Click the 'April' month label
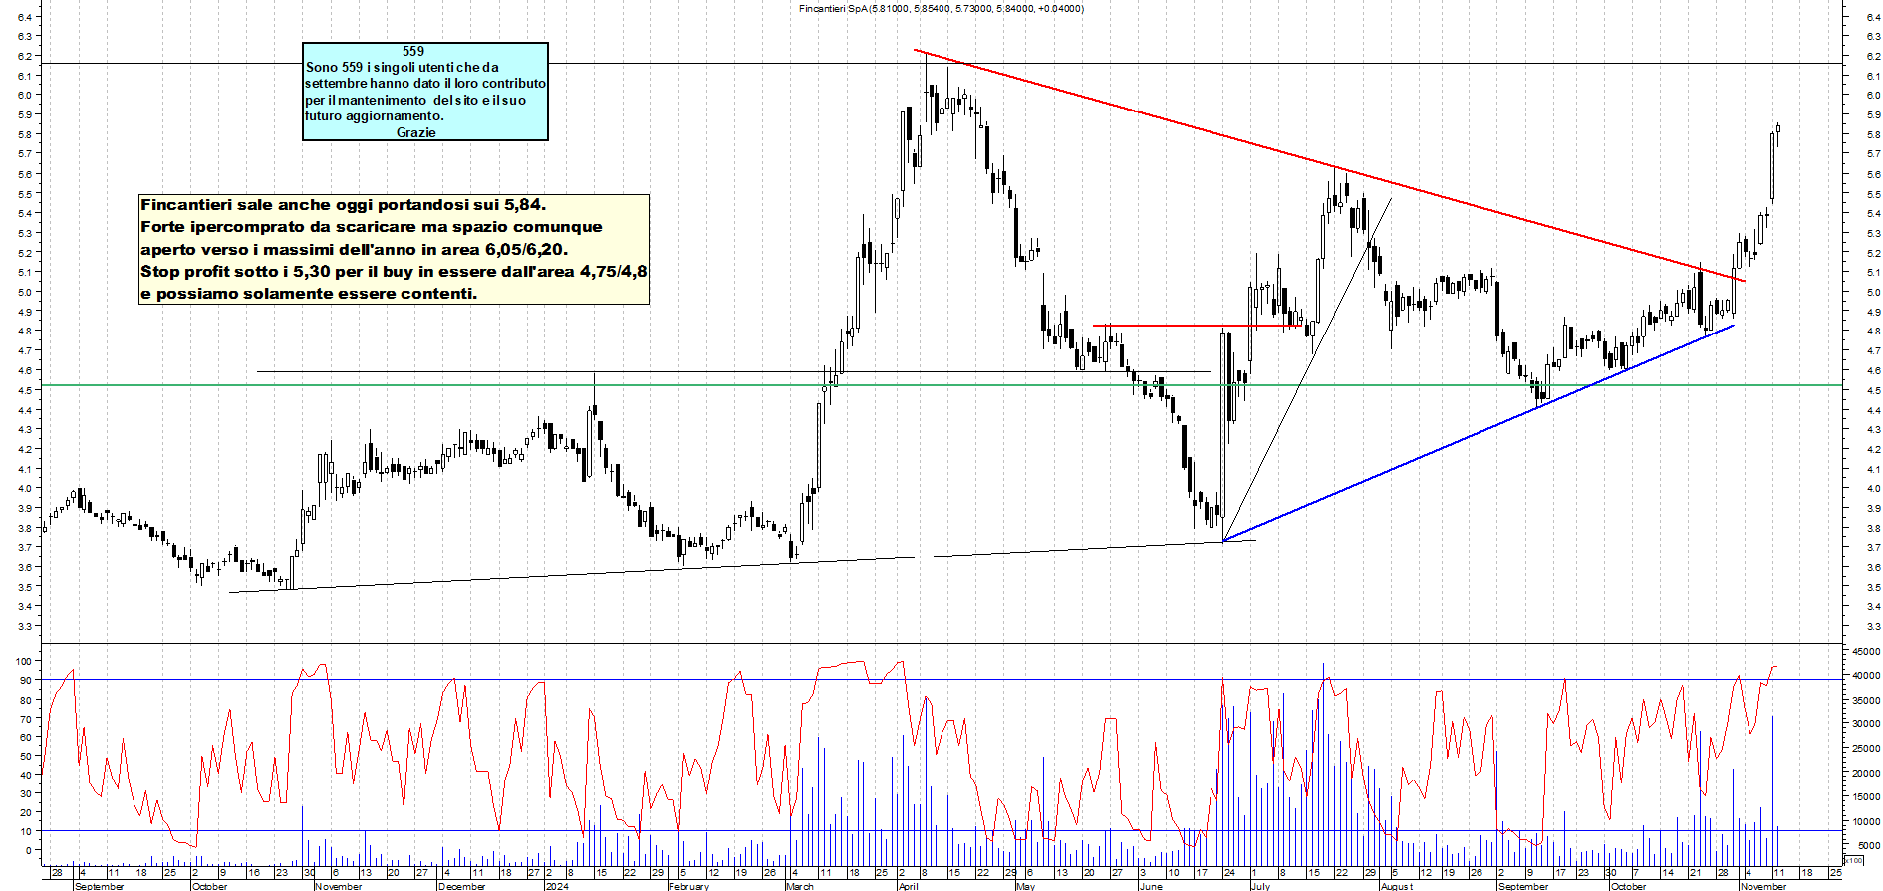This screenshot has width=1883, height=891. (908, 886)
